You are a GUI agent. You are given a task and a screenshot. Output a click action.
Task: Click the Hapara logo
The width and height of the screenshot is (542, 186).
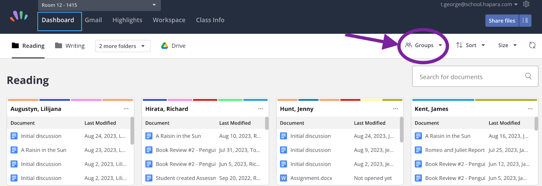coord(19,16)
